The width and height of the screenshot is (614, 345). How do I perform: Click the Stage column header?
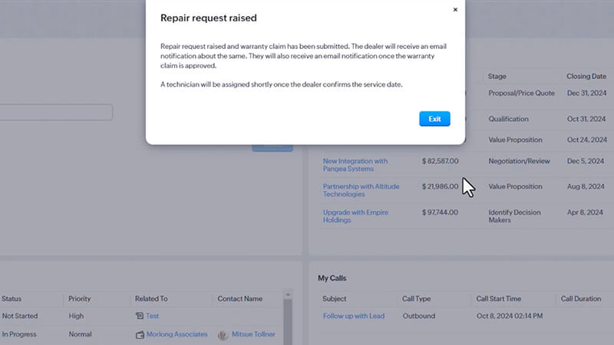click(x=497, y=76)
